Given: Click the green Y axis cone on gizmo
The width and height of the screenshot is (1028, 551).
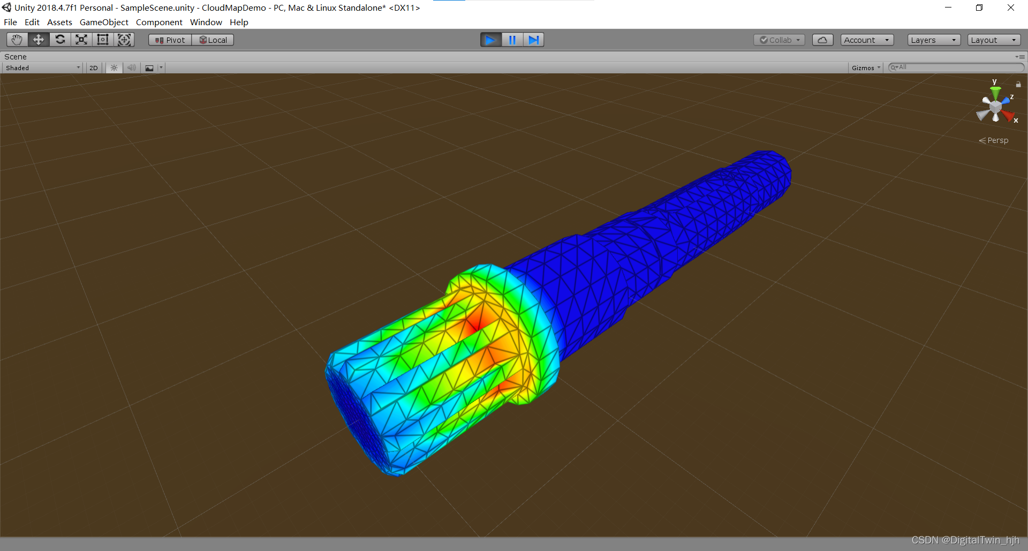Looking at the screenshot, I should 995,93.
